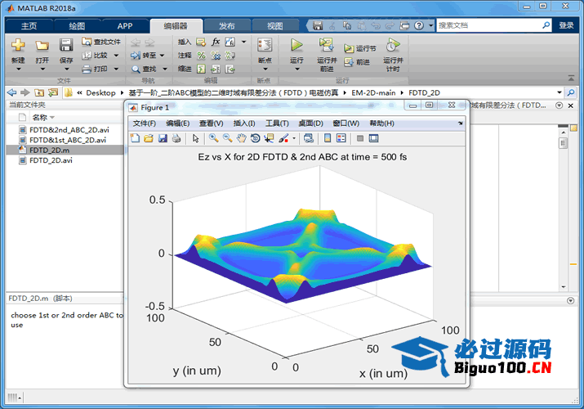Click Figure 1 Print icon

click(x=176, y=138)
